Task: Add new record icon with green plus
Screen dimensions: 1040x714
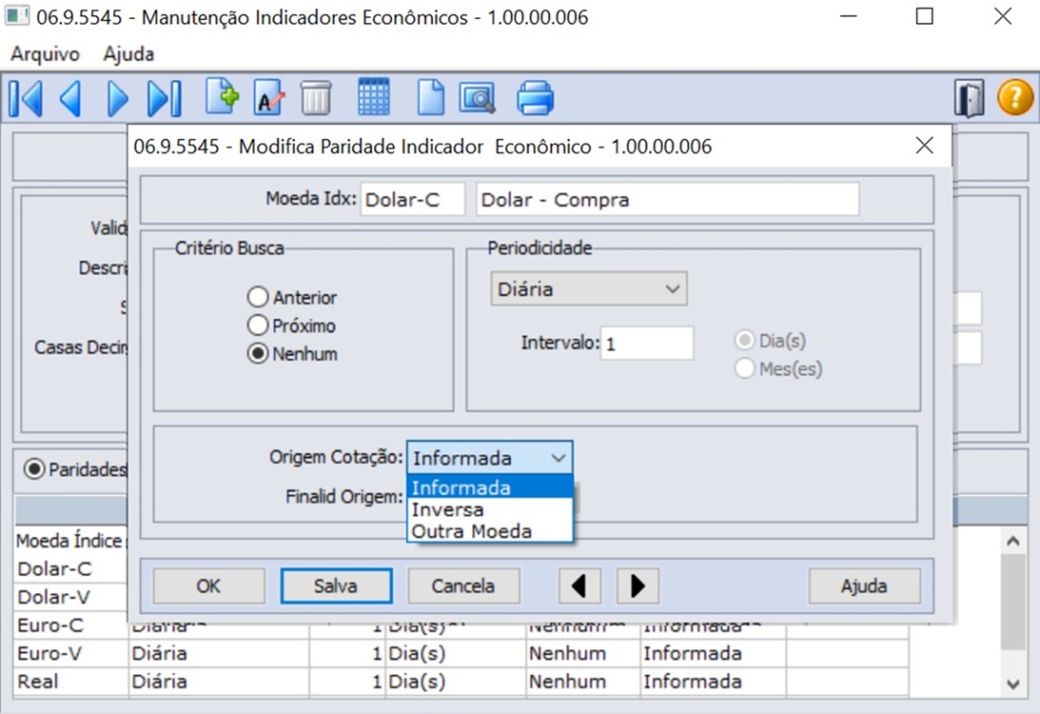Action: point(222,97)
